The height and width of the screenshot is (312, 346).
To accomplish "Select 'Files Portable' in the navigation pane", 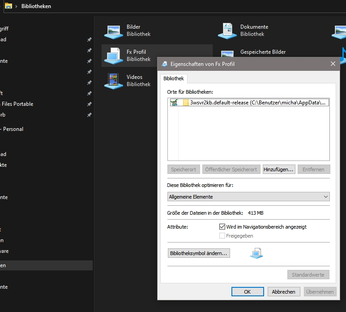I will point(17,104).
